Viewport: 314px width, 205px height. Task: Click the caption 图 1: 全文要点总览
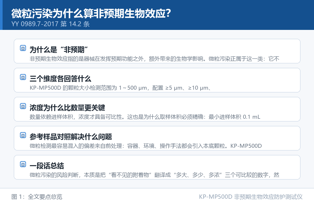pos(37,197)
